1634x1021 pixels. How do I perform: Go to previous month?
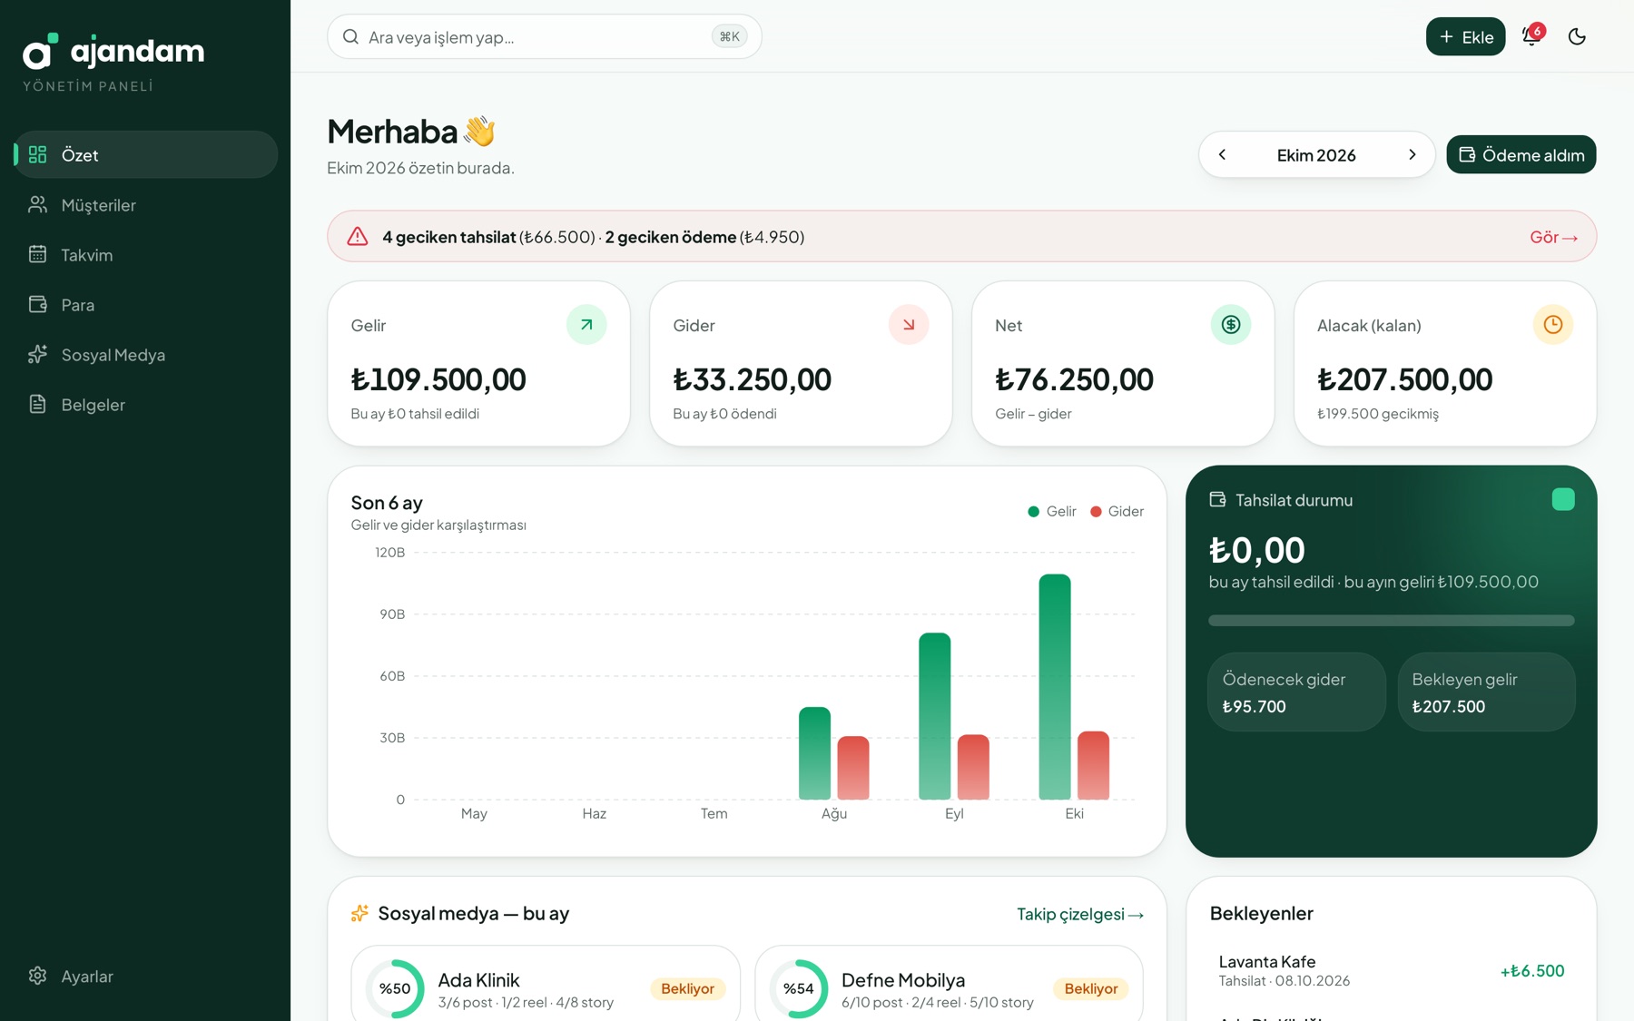[x=1222, y=154]
